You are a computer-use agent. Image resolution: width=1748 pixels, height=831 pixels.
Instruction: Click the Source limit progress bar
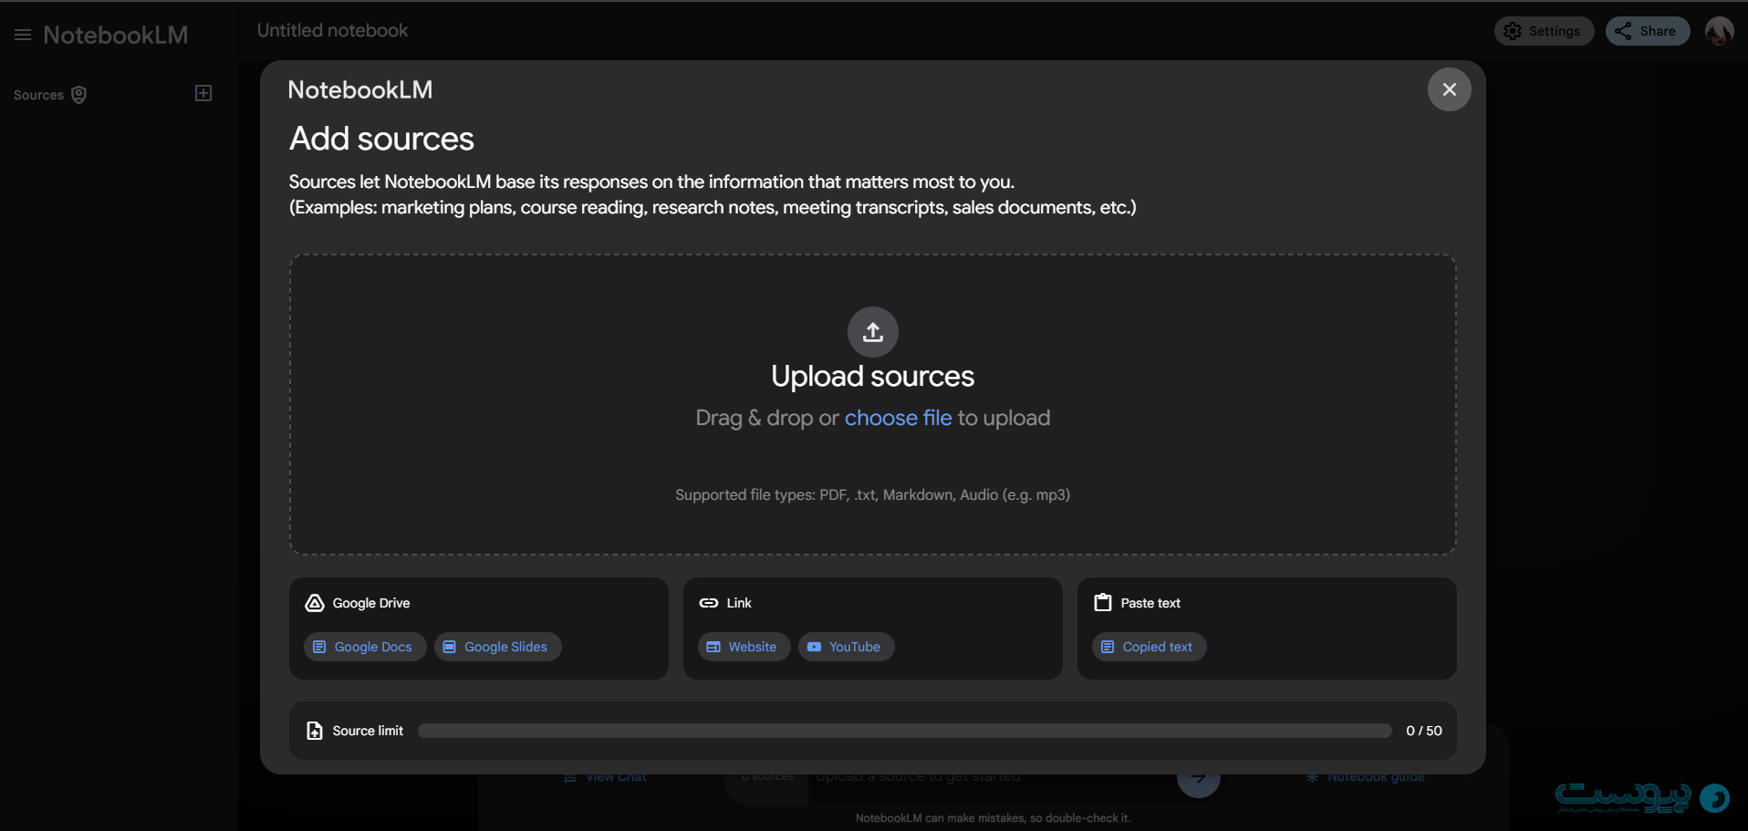[x=904, y=731]
